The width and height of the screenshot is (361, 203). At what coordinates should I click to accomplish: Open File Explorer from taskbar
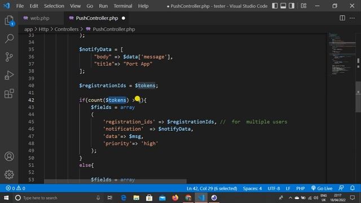(x=137, y=198)
